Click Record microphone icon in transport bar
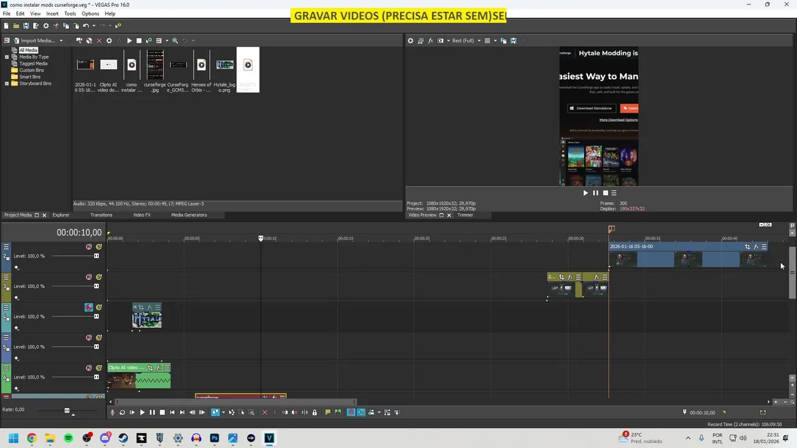 click(x=113, y=413)
